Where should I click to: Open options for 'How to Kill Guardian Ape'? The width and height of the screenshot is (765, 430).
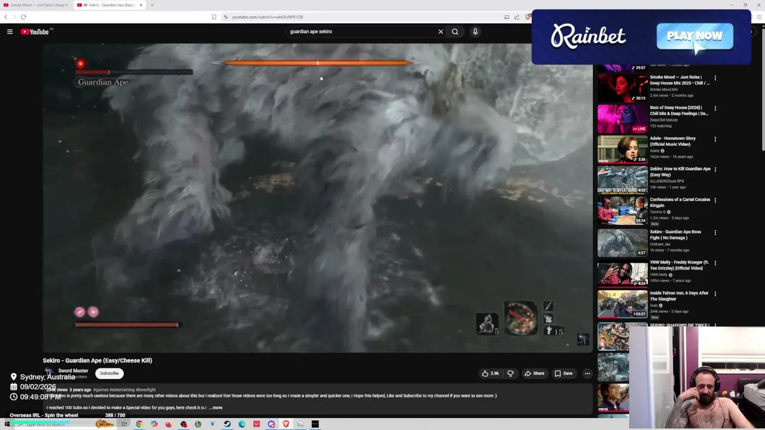pyautogui.click(x=715, y=170)
